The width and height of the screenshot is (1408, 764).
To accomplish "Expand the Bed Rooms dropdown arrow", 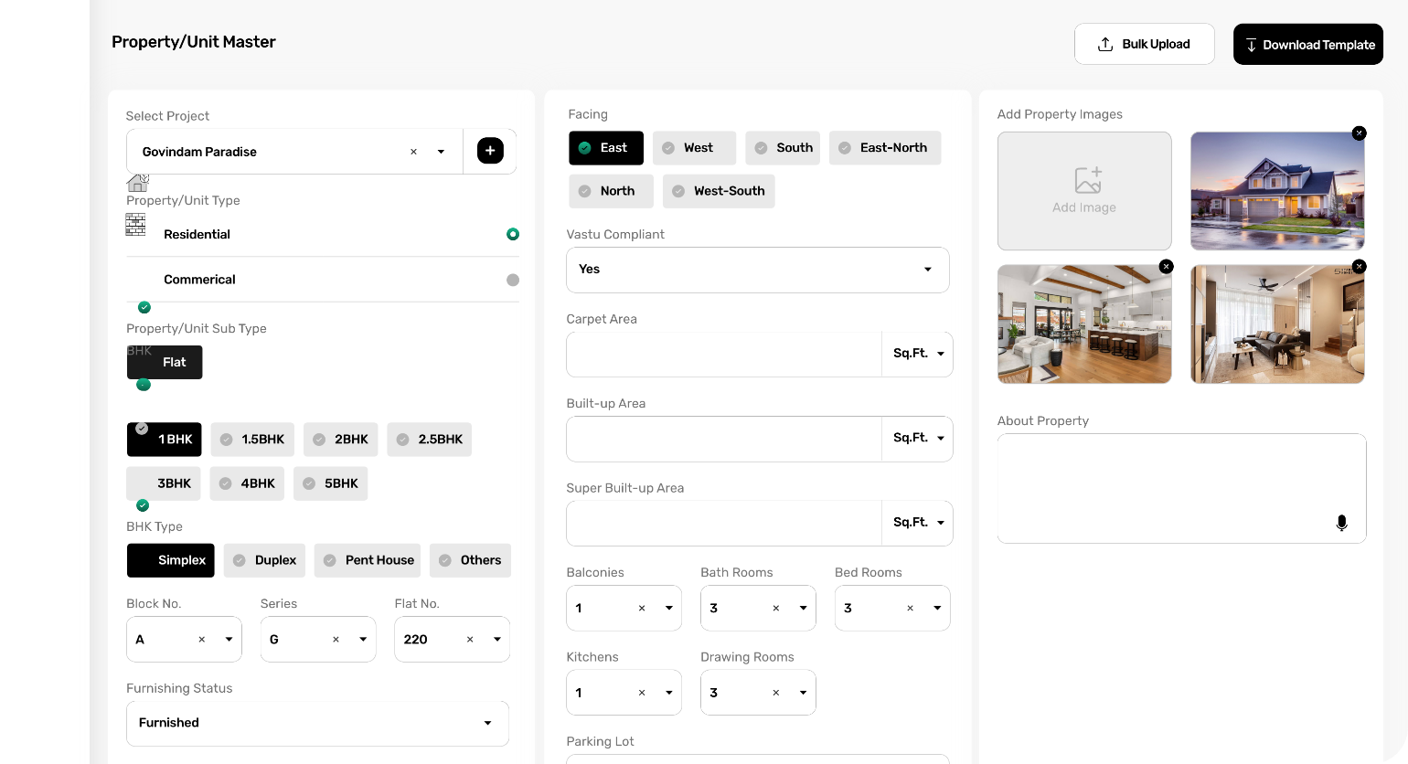I will coord(937,609).
